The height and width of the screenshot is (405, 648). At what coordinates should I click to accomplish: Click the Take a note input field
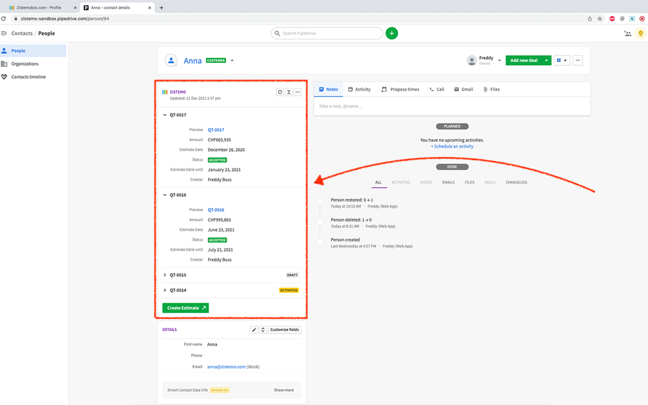(x=452, y=106)
